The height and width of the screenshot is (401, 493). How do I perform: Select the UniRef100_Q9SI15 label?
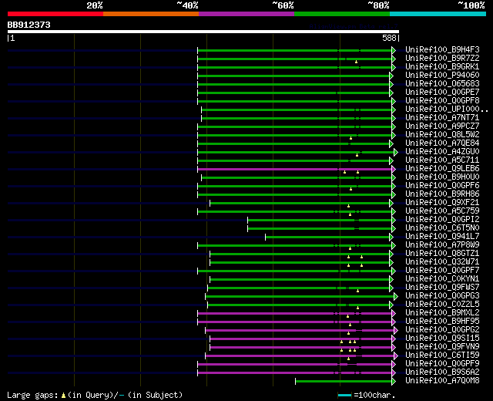point(442,339)
